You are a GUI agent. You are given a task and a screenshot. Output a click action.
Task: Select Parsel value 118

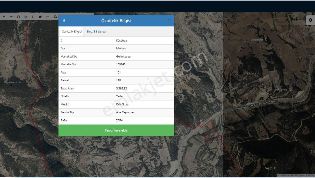pos(144,80)
